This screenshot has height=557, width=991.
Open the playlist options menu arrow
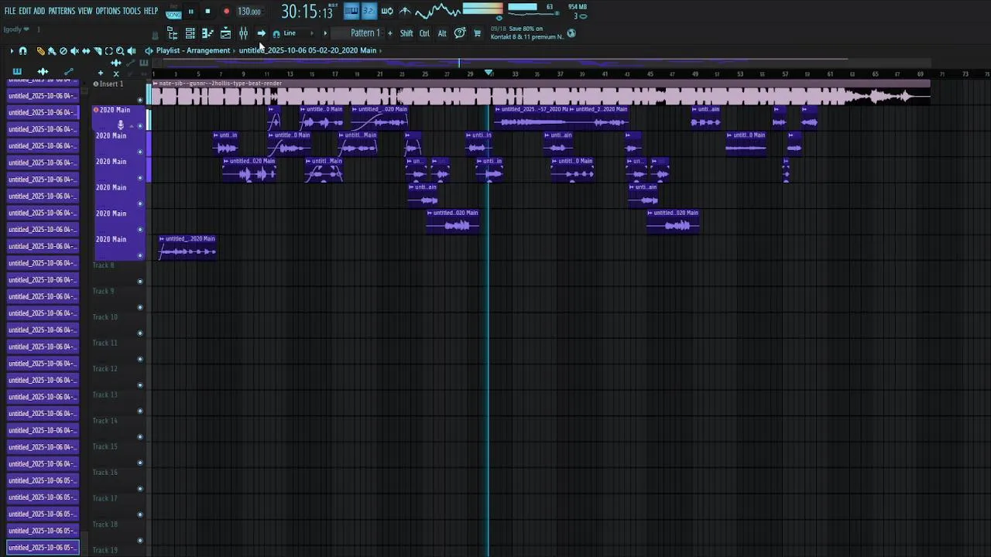click(x=12, y=51)
